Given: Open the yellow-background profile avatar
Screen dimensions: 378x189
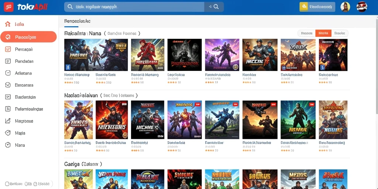Looking at the screenshot, I should 345,7.
